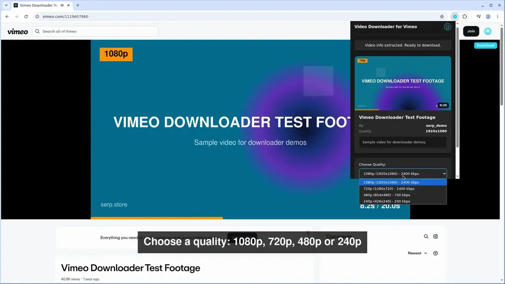The width and height of the screenshot is (505, 284).
Task: Open the Chrome extensions puzzle icon
Action: point(465,16)
